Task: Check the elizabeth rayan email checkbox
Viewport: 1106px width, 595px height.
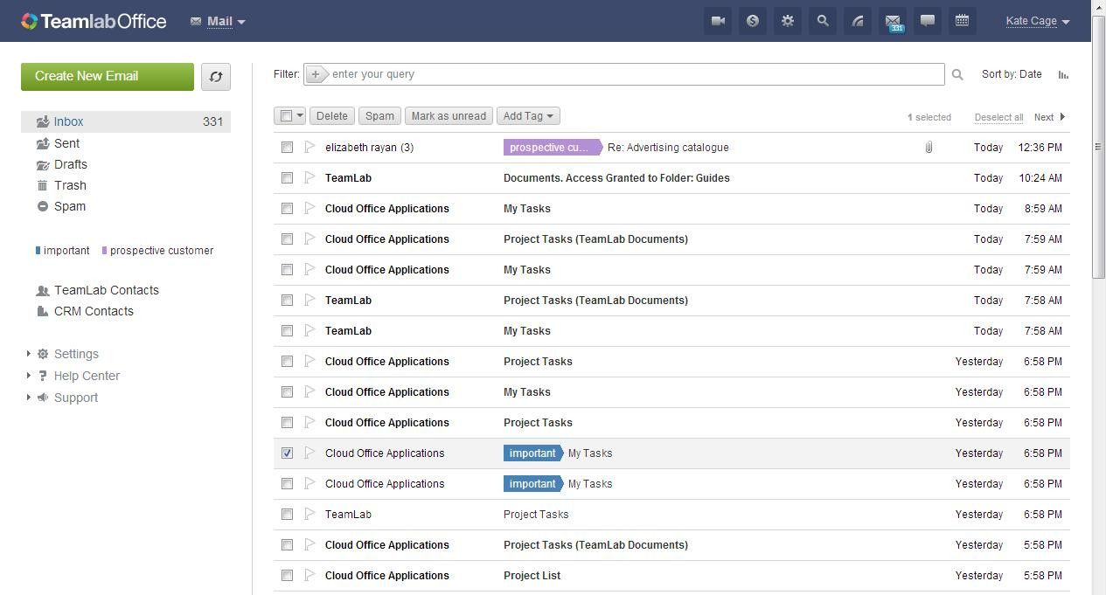Action: point(287,148)
